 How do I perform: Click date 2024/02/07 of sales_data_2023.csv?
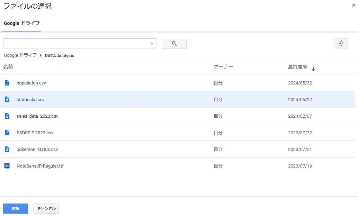[x=300, y=116]
